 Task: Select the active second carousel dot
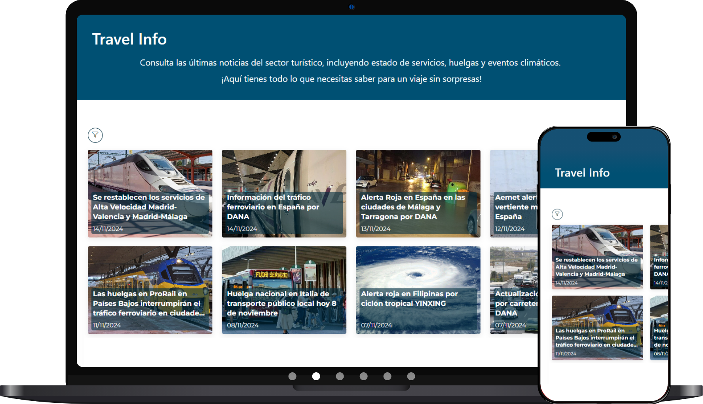[x=316, y=376]
